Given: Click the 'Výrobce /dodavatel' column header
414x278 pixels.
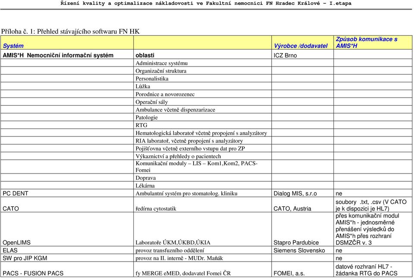Looking at the screenshot, I should [x=303, y=43].
